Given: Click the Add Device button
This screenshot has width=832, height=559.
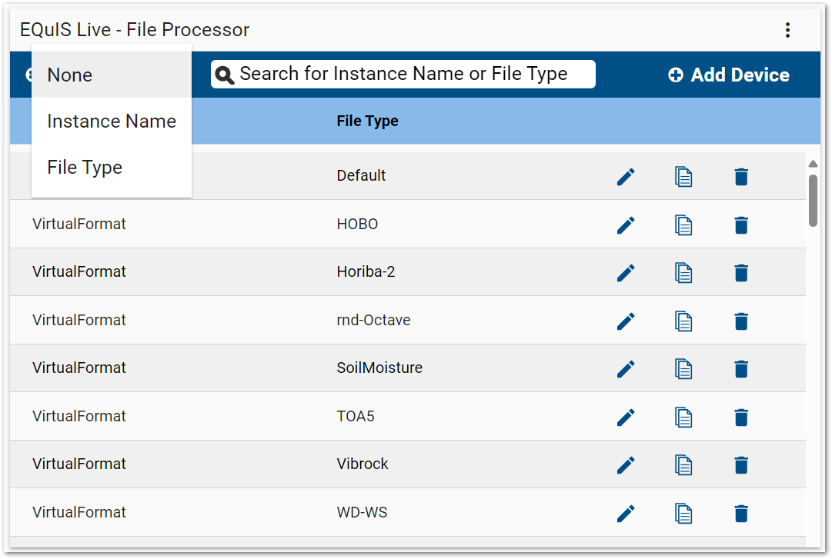Looking at the screenshot, I should pos(728,75).
